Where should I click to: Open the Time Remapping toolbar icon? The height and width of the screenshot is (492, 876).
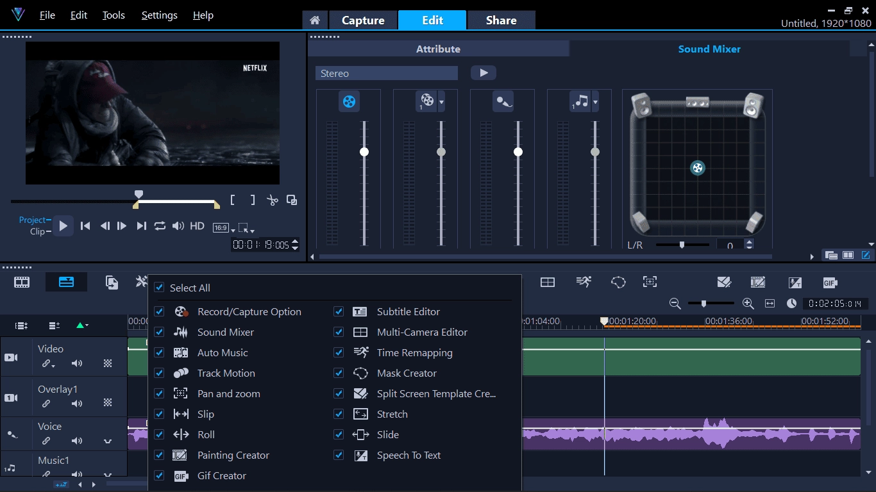(584, 282)
